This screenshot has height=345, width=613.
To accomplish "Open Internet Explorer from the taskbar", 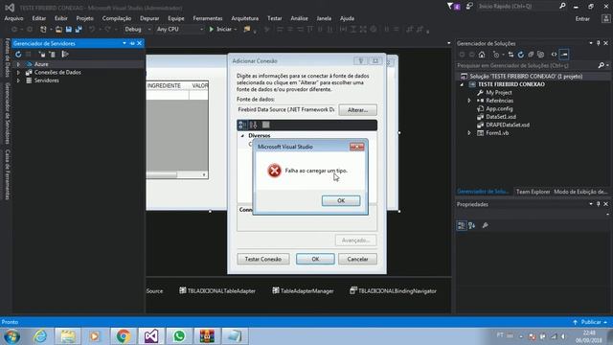I will click(40, 336).
